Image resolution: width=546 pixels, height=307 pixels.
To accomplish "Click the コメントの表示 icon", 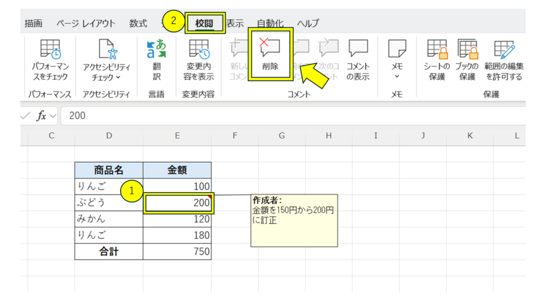I will pyautogui.click(x=358, y=52).
